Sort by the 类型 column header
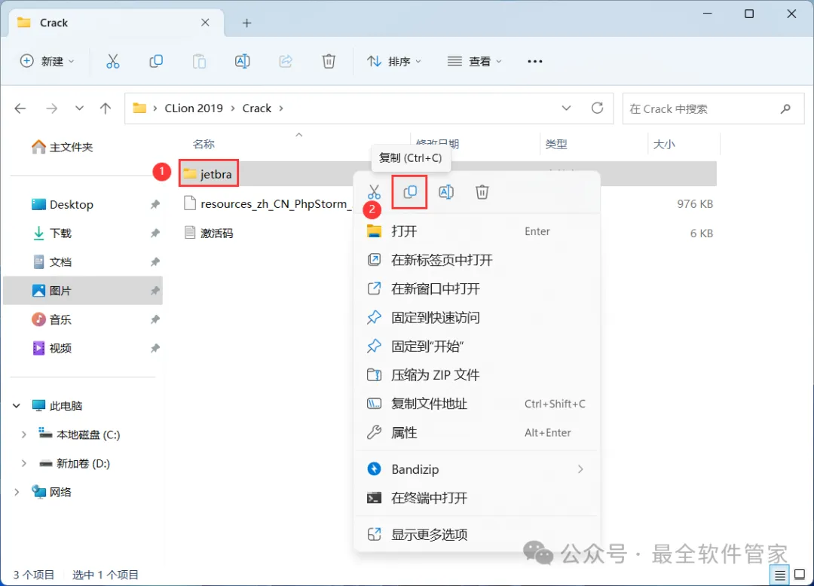Viewport: 814px width, 586px height. tap(556, 144)
